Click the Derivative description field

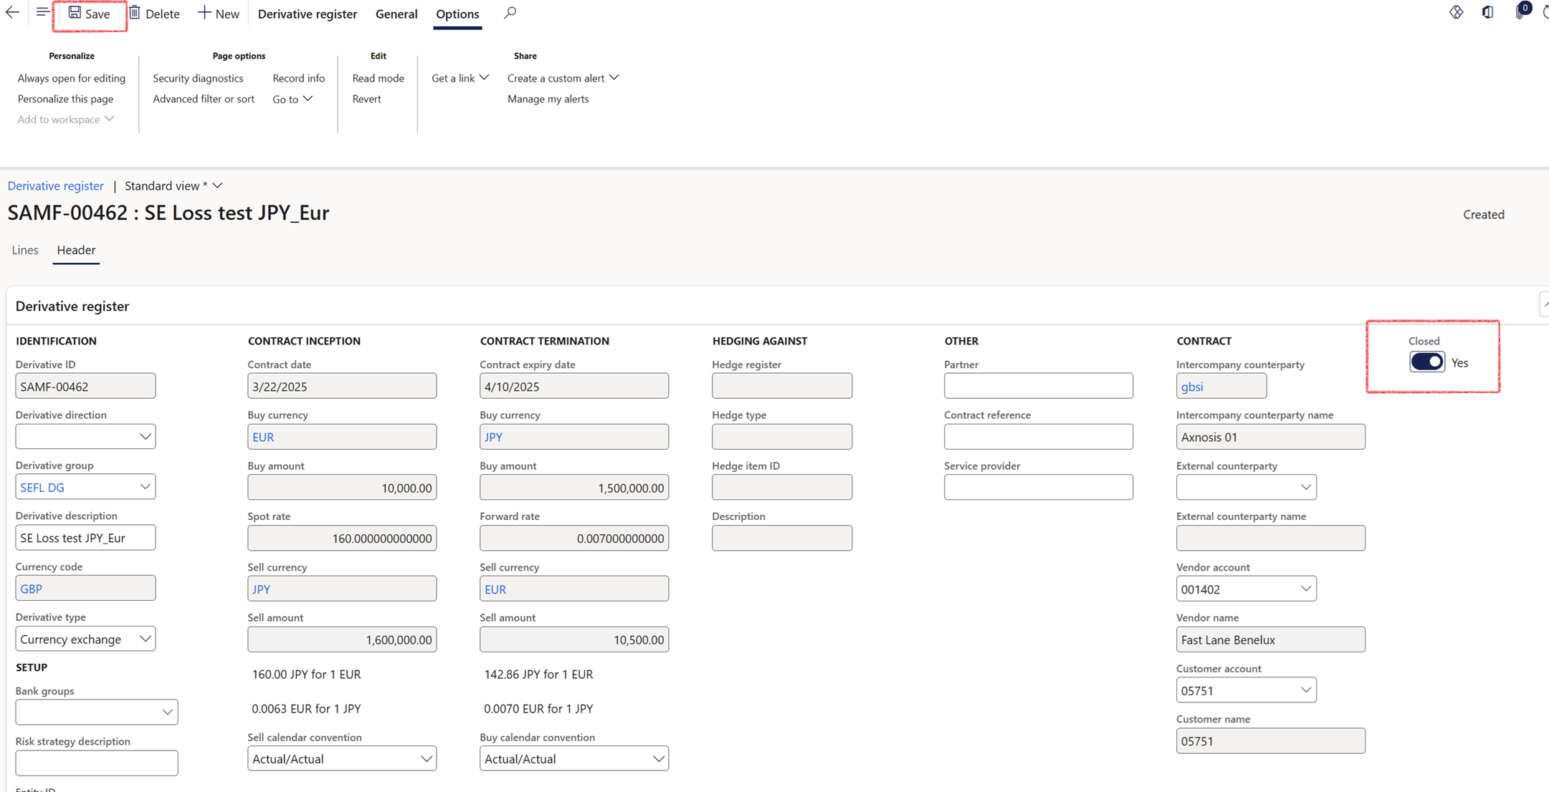pos(85,538)
